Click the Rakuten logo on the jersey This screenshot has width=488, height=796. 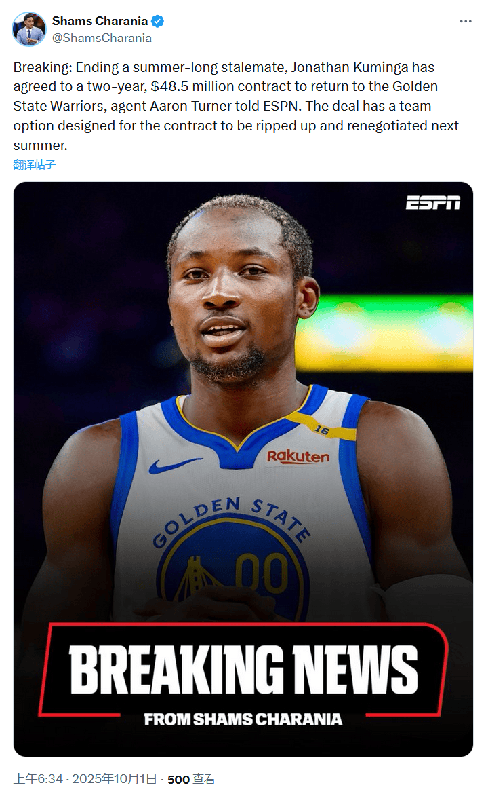click(298, 457)
